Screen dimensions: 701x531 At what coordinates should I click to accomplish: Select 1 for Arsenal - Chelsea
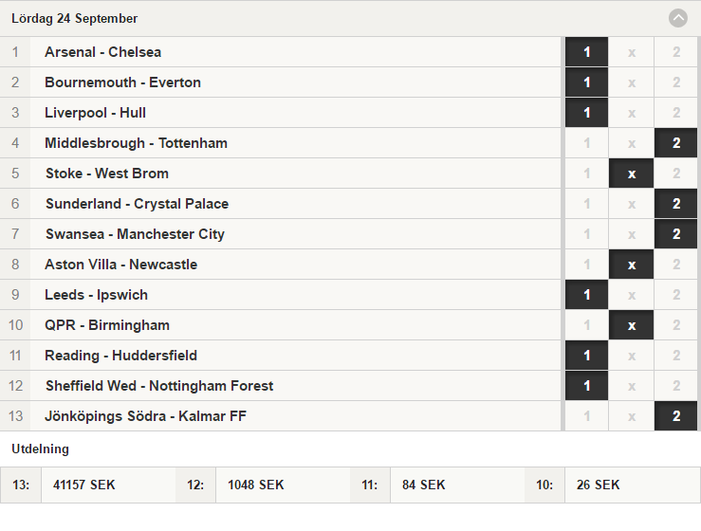(x=586, y=52)
